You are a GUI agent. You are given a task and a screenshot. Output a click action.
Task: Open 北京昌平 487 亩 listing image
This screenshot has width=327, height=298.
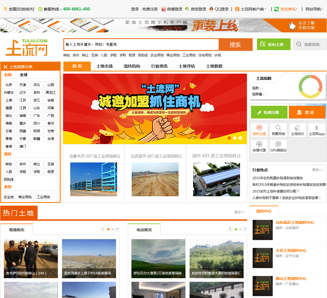click(155, 179)
